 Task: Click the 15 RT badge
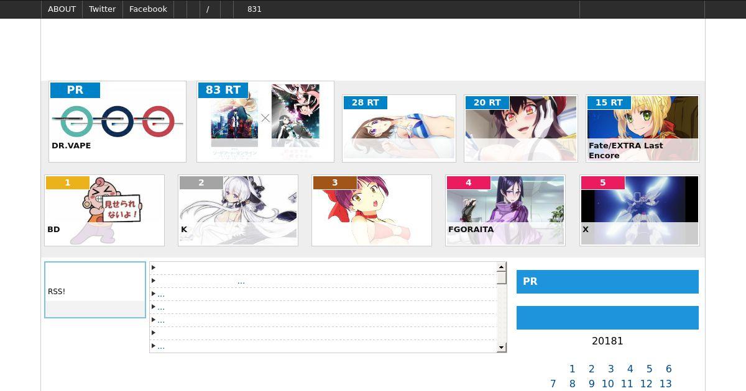click(609, 102)
